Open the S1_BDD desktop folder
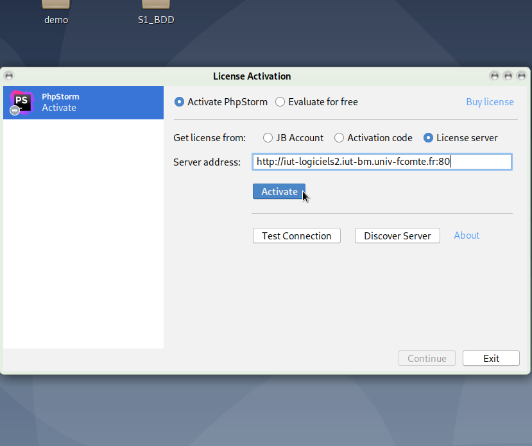Image resolution: width=532 pixels, height=446 pixels. coord(156,6)
